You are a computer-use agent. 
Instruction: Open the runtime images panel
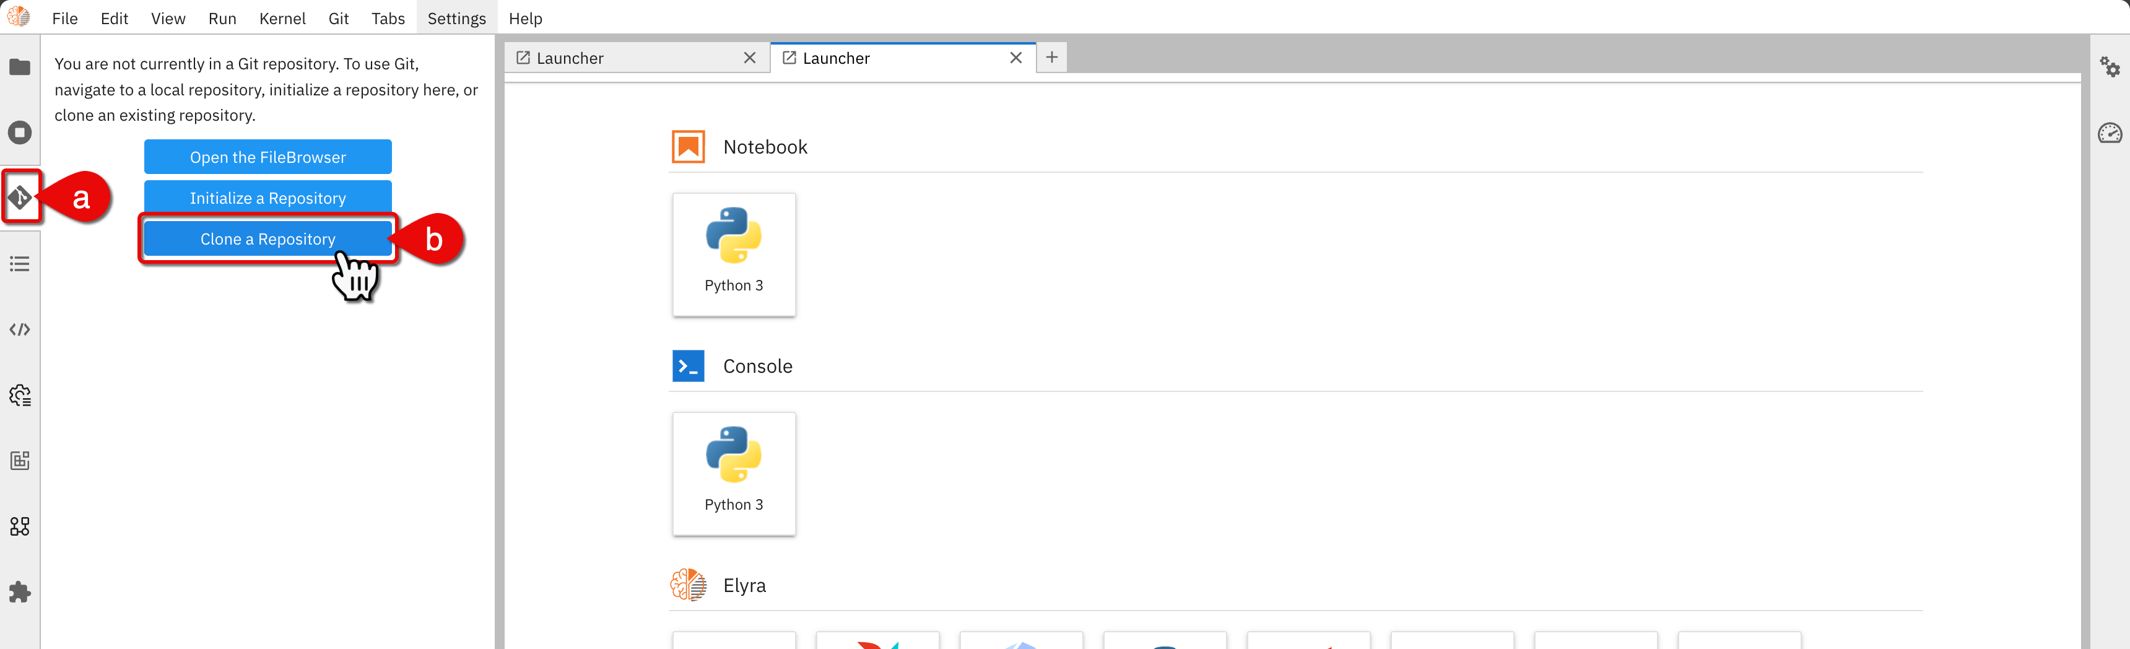point(20,461)
